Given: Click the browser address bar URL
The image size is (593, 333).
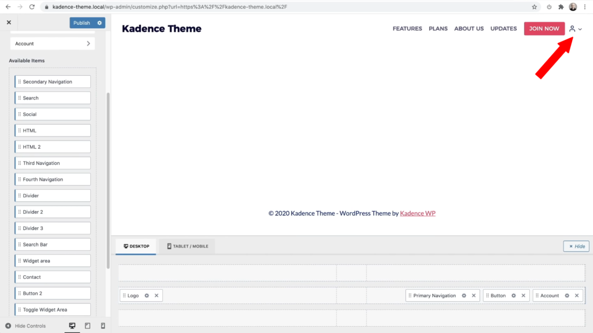Looking at the screenshot, I should (x=170, y=7).
